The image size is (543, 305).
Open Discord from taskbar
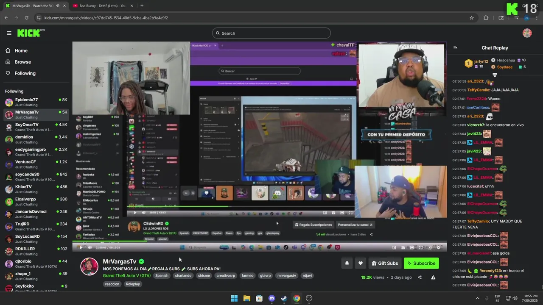[x=271, y=298]
